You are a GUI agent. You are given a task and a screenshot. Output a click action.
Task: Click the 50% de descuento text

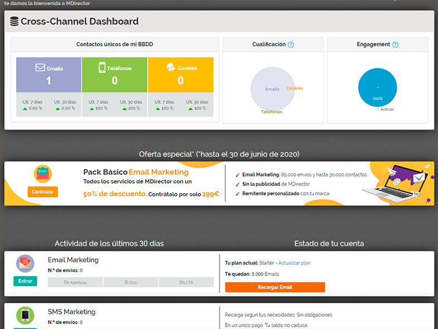coord(115,194)
